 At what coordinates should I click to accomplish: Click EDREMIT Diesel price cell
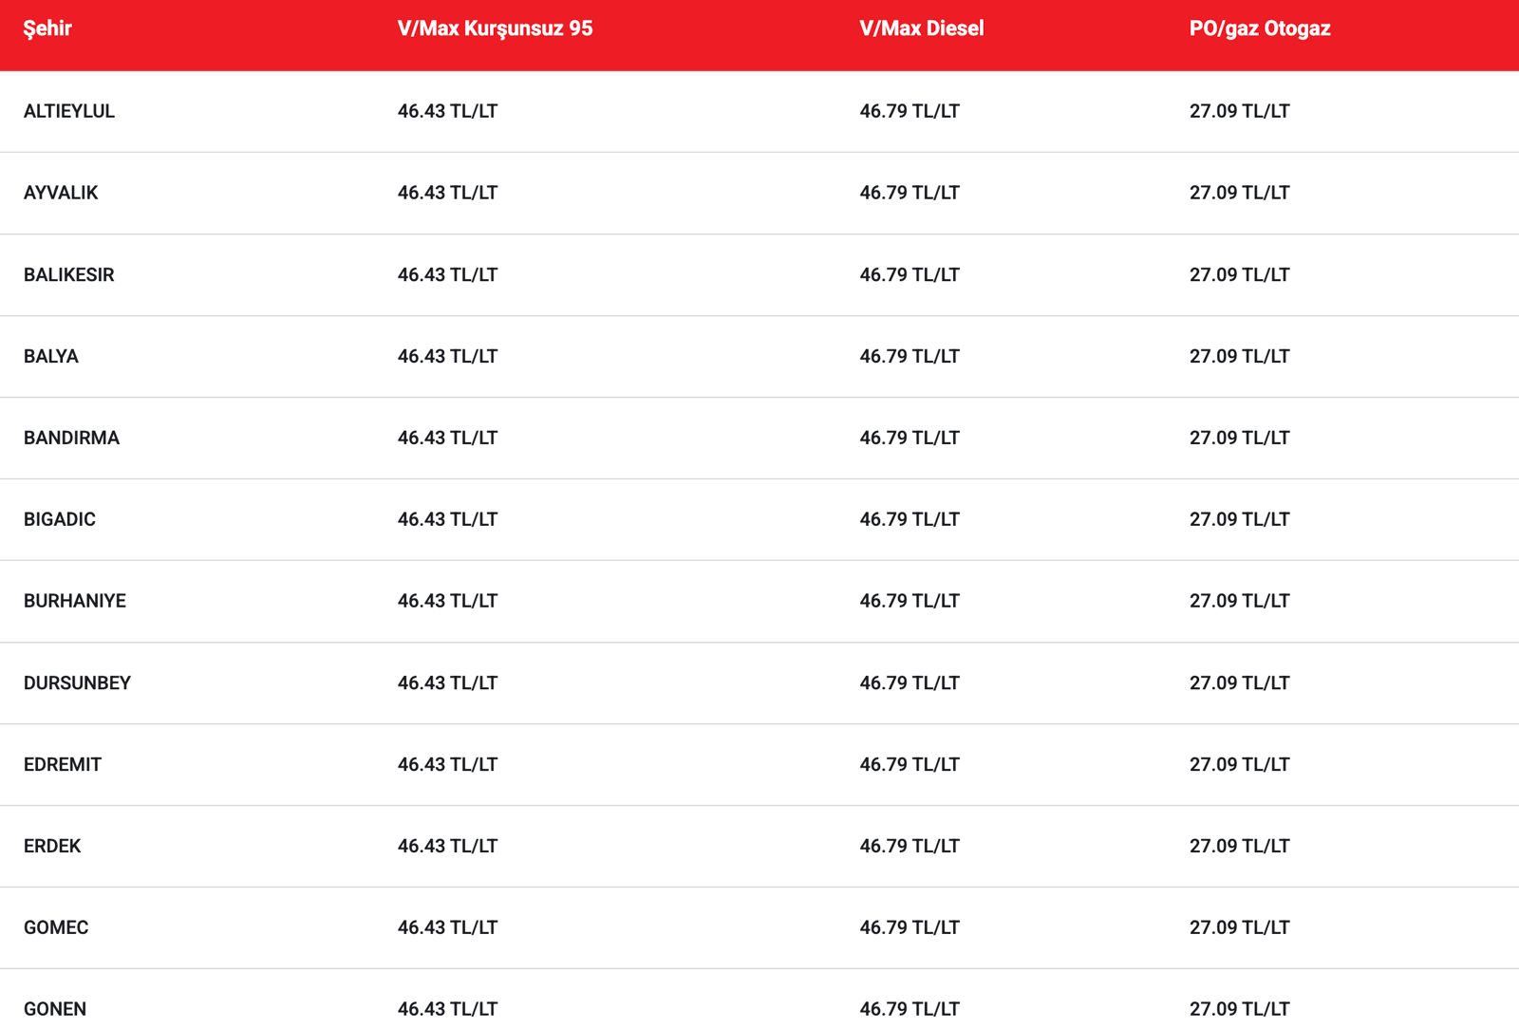910,764
